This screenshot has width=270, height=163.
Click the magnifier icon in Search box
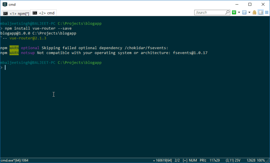coord(227,12)
